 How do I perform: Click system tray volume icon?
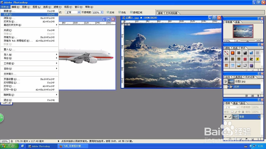click(255, 146)
